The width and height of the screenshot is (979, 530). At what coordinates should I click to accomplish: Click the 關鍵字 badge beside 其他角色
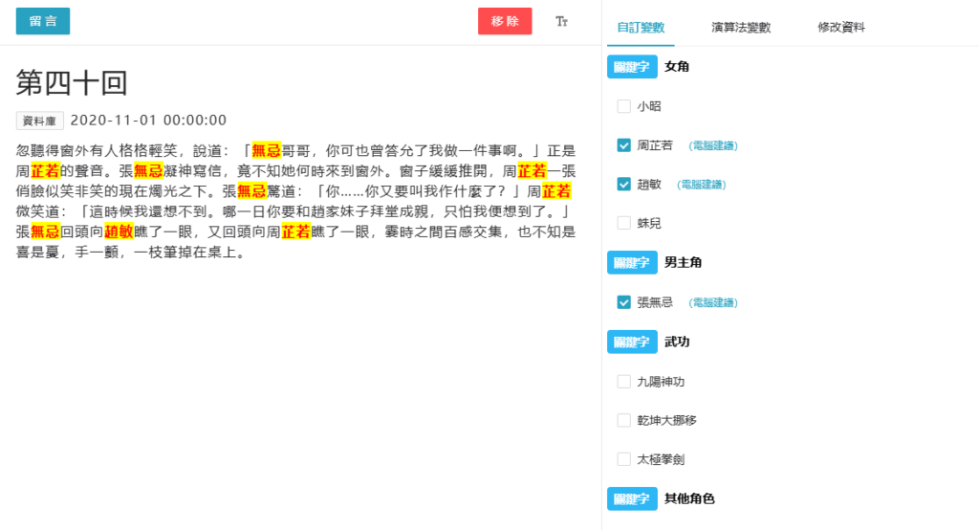[x=632, y=498]
